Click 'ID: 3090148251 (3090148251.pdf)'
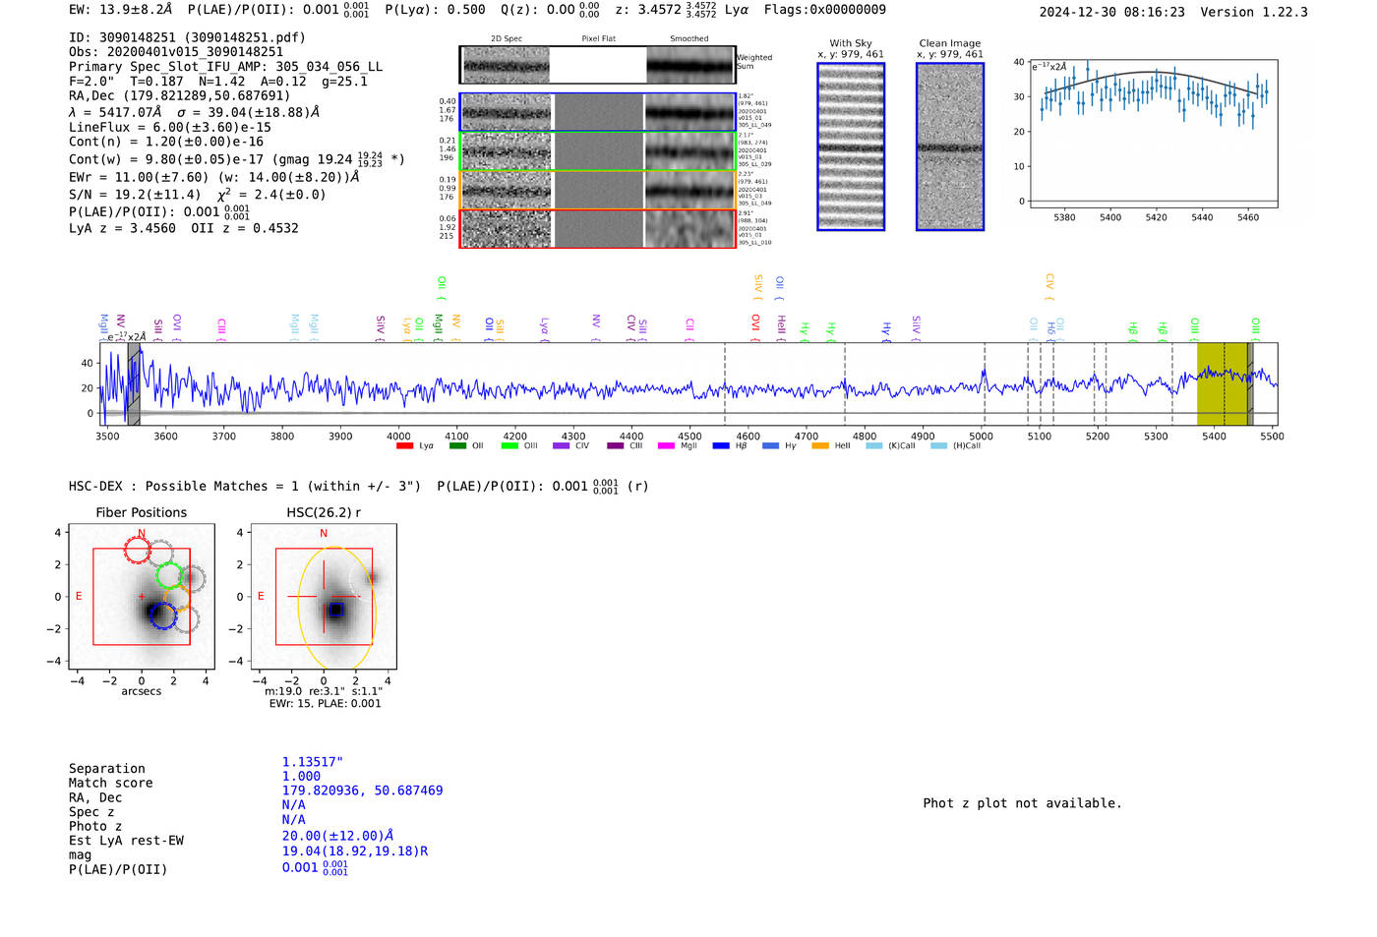Screen dimensions: 1377x937 pos(187,37)
